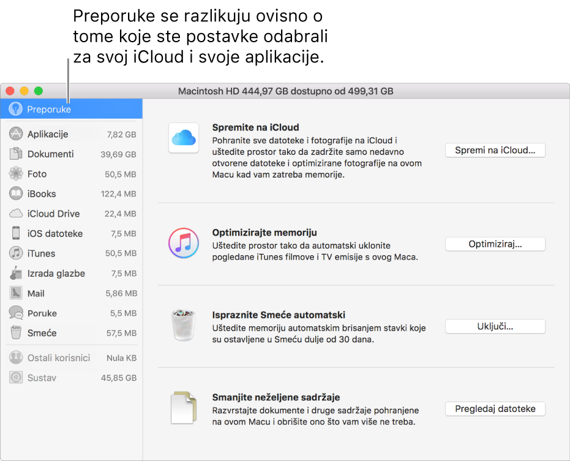Click the 39,69 GB Dokumenti size
This screenshot has height=461, width=570.
[x=118, y=154]
